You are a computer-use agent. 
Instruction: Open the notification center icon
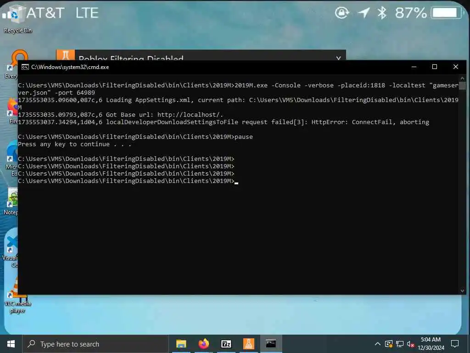pyautogui.click(x=455, y=344)
